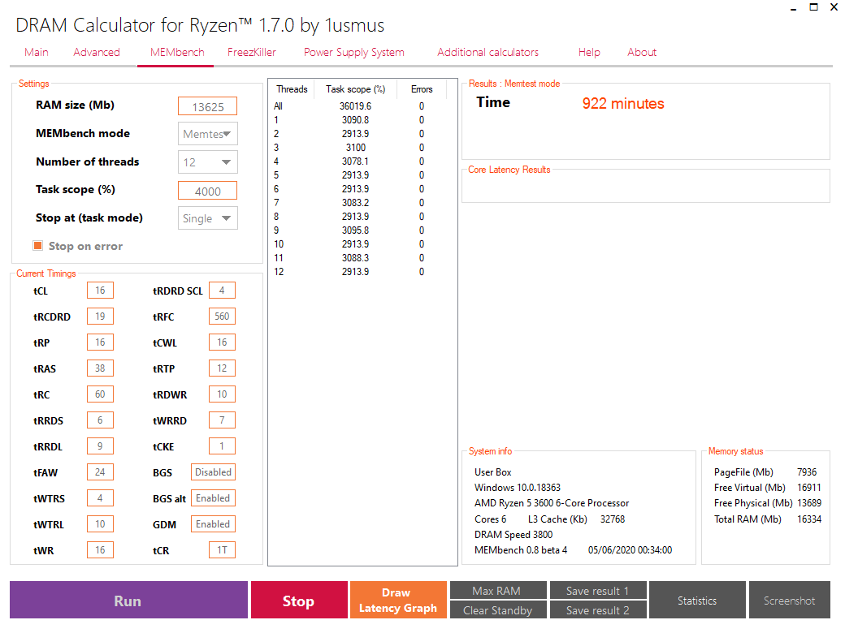
Task: Select thread 3 row value 3100
Action: tap(356, 148)
